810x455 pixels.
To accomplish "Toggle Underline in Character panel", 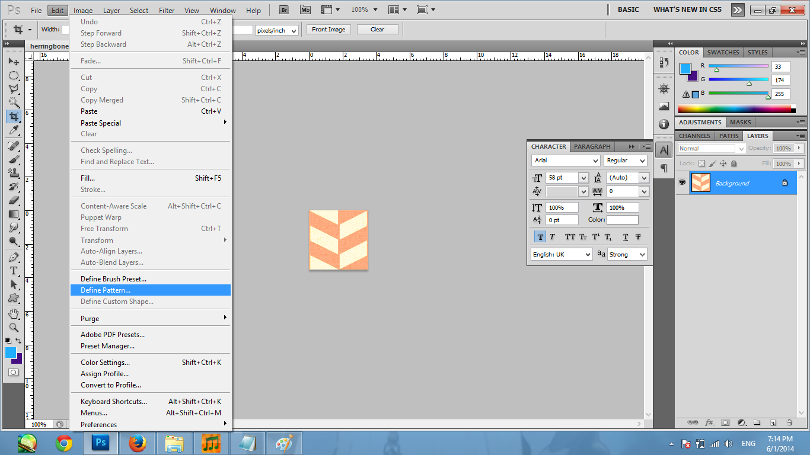I will tap(626, 237).
